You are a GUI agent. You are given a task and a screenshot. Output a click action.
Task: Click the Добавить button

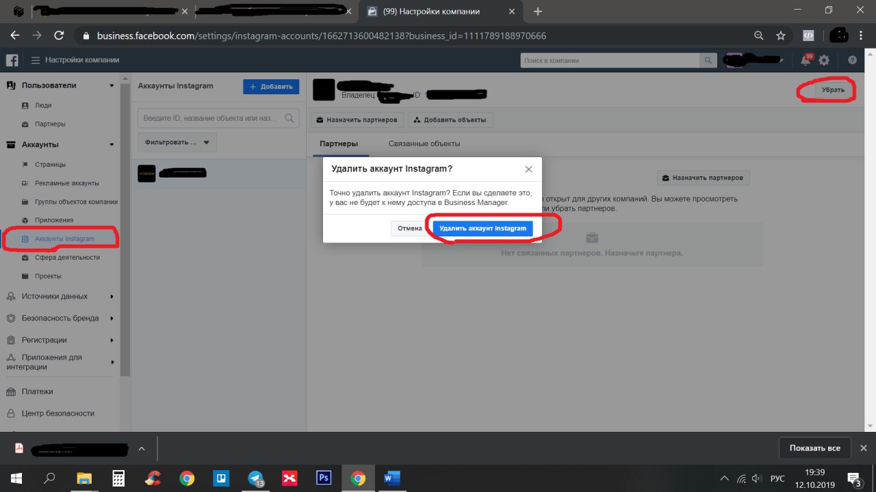pyautogui.click(x=271, y=87)
